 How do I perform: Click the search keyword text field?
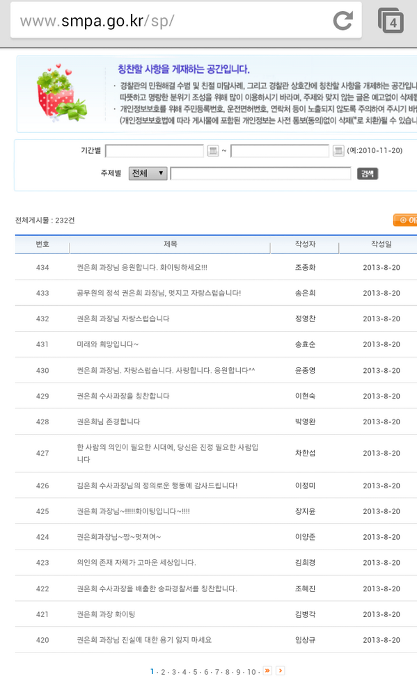tap(260, 173)
